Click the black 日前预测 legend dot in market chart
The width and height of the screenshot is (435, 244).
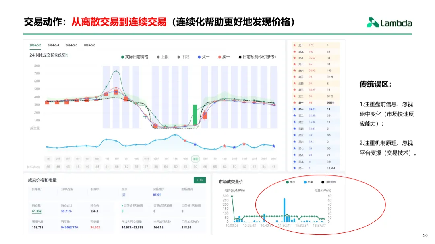(x=323, y=182)
